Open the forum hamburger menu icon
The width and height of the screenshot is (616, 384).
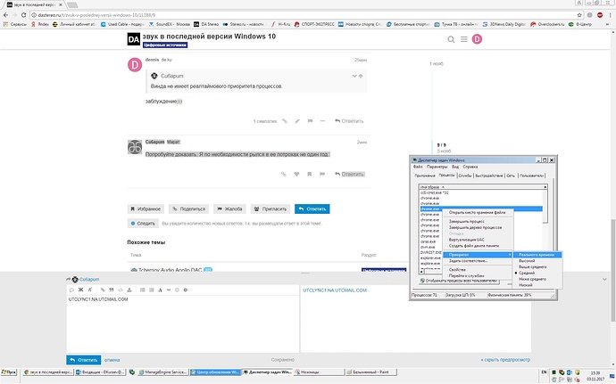coord(464,39)
